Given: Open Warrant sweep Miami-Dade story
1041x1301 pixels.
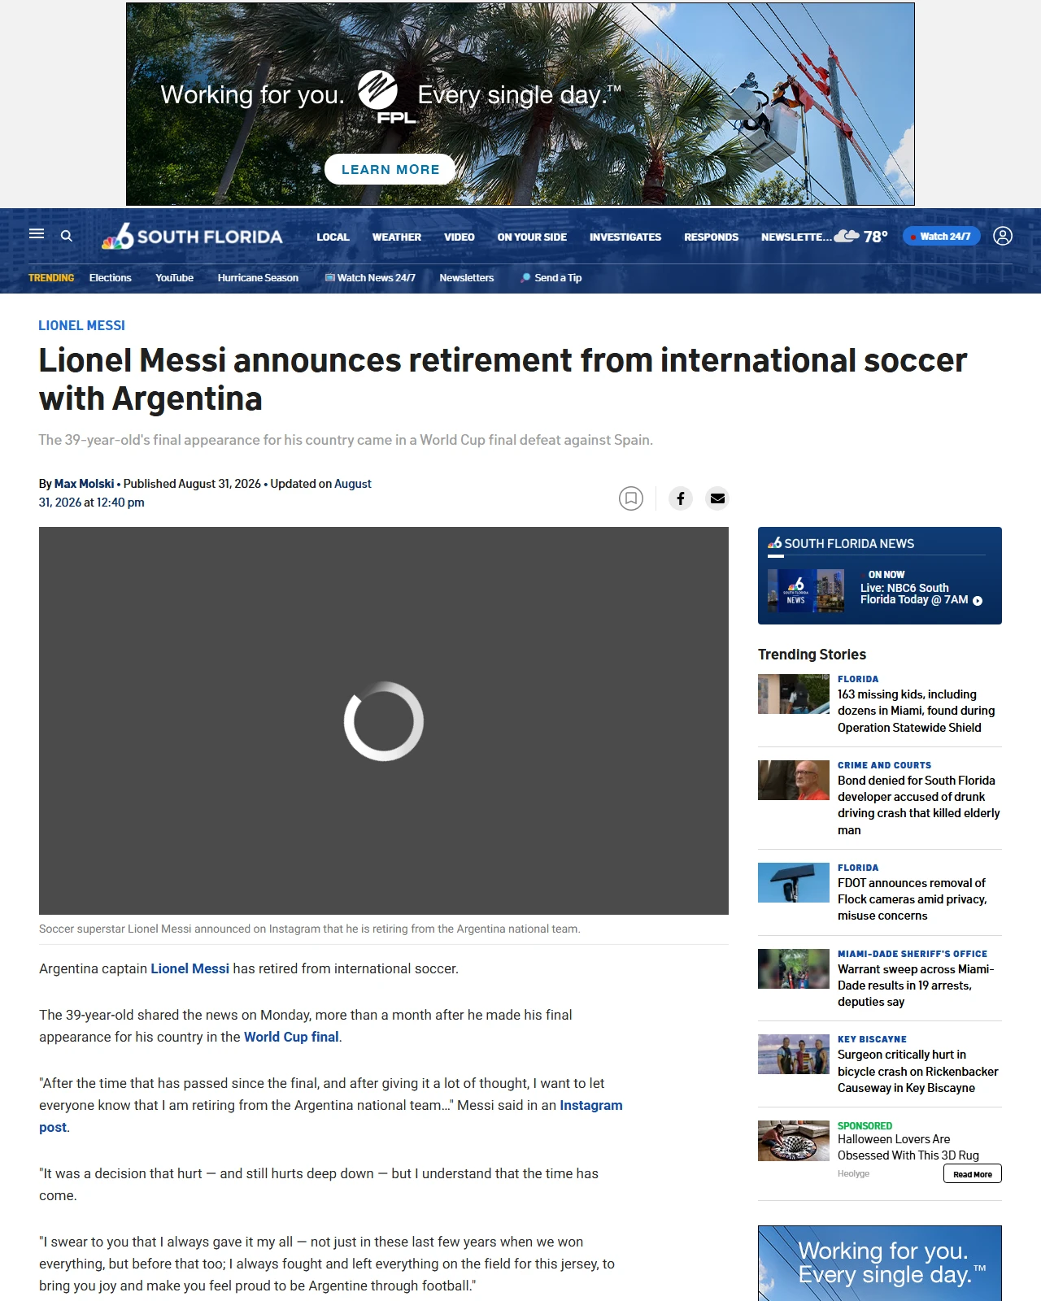Looking at the screenshot, I should click(916, 986).
